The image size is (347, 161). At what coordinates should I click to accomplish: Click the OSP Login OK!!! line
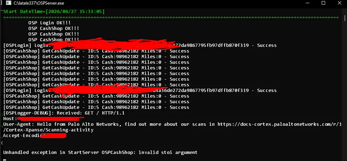49,23
